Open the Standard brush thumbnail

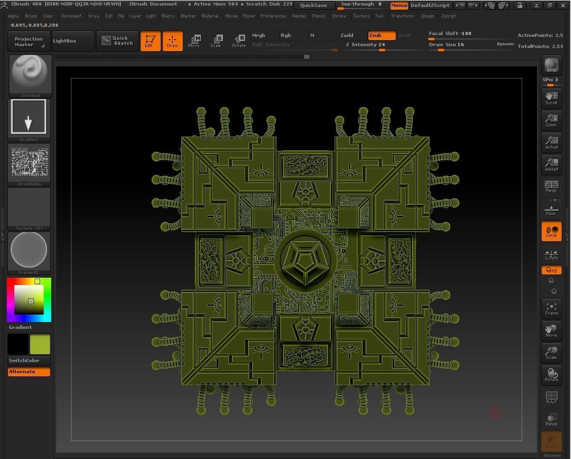(30, 76)
